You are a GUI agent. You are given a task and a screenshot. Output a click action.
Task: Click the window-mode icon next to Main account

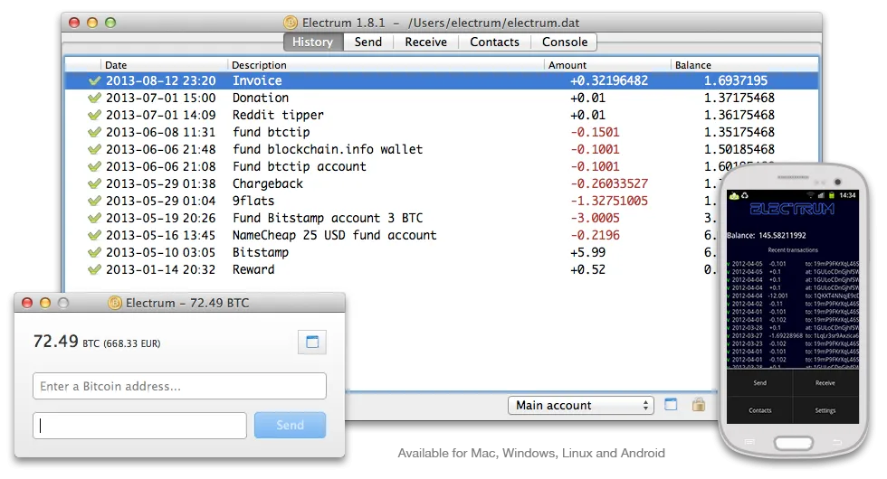coord(671,405)
